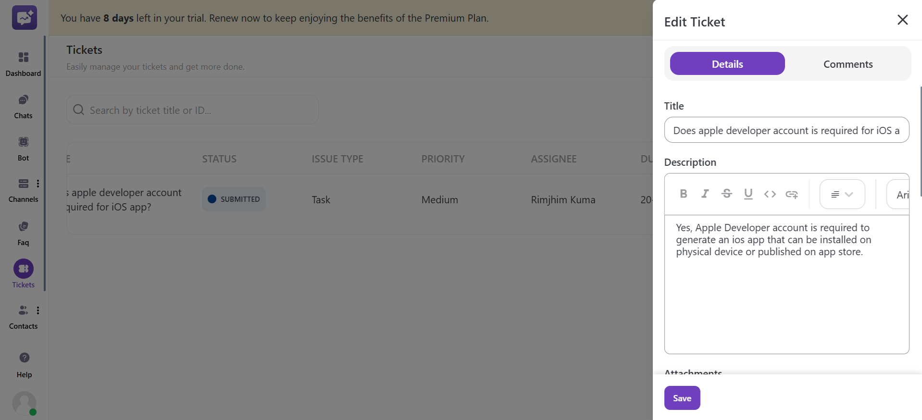
Task: Expand Channels three-dot options menu
Action: 38,184
